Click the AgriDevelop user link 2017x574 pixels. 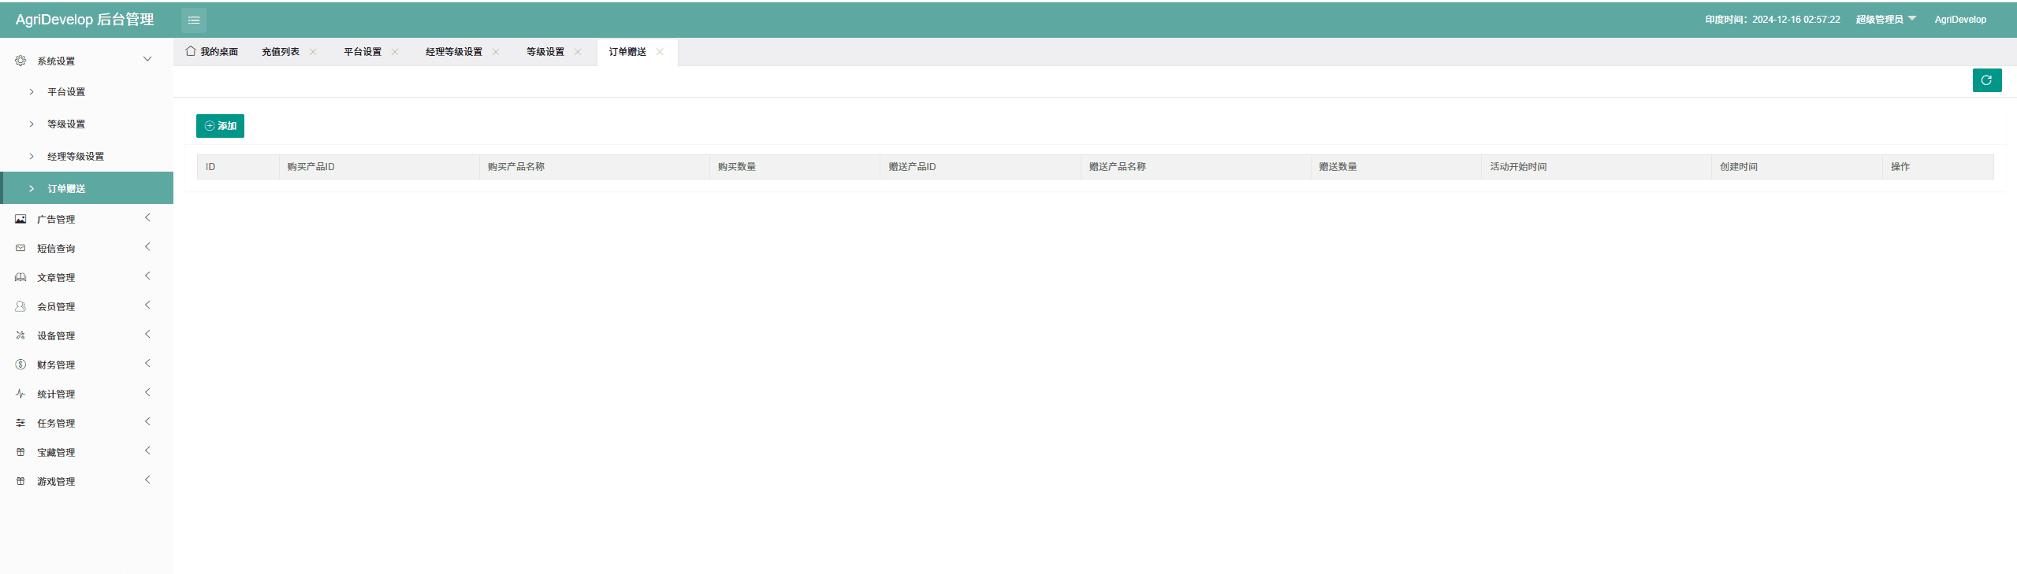(1959, 20)
